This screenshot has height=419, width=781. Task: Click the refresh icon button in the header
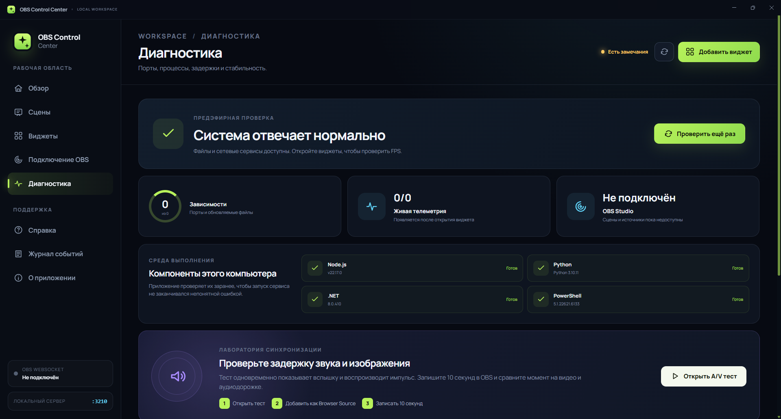point(664,52)
